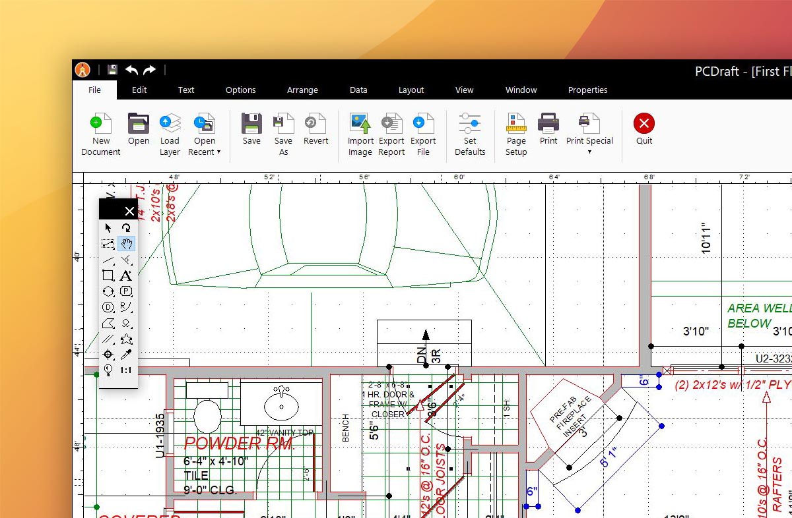Open the Layout ribbon tab
This screenshot has height=518, width=792.
click(x=411, y=90)
